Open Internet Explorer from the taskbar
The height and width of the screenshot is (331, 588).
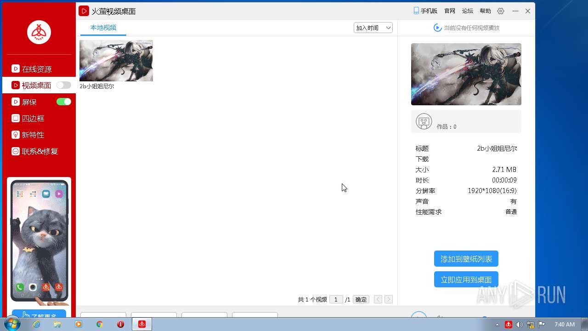[36, 325]
